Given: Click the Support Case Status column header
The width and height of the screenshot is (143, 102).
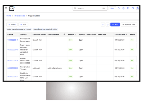Looking at the screenshot, I should pyautogui.click(x=87, y=34).
